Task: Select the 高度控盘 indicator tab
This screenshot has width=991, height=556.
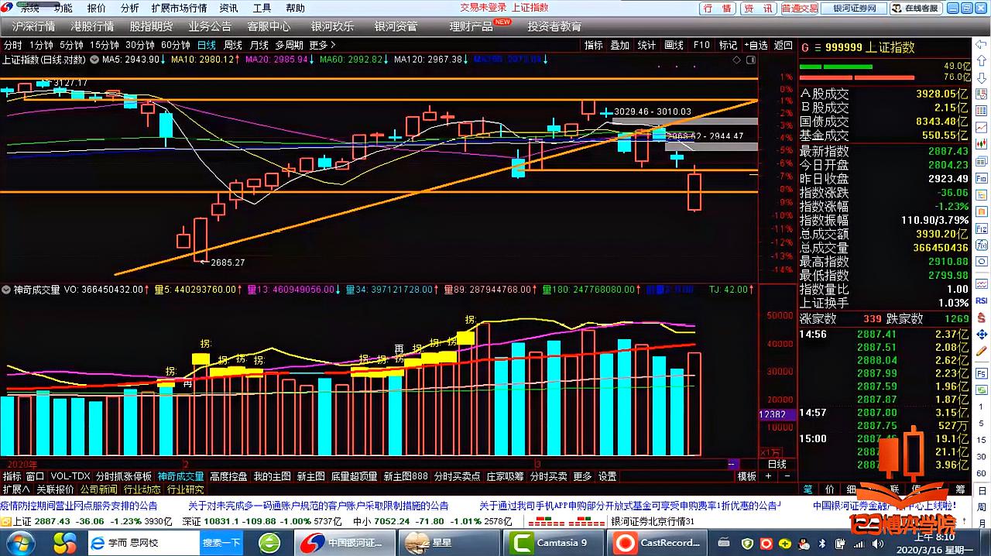Action: (x=228, y=476)
